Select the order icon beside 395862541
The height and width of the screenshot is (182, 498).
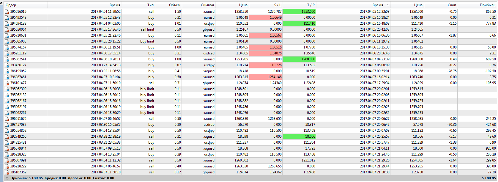pyautogui.click(x=7, y=59)
